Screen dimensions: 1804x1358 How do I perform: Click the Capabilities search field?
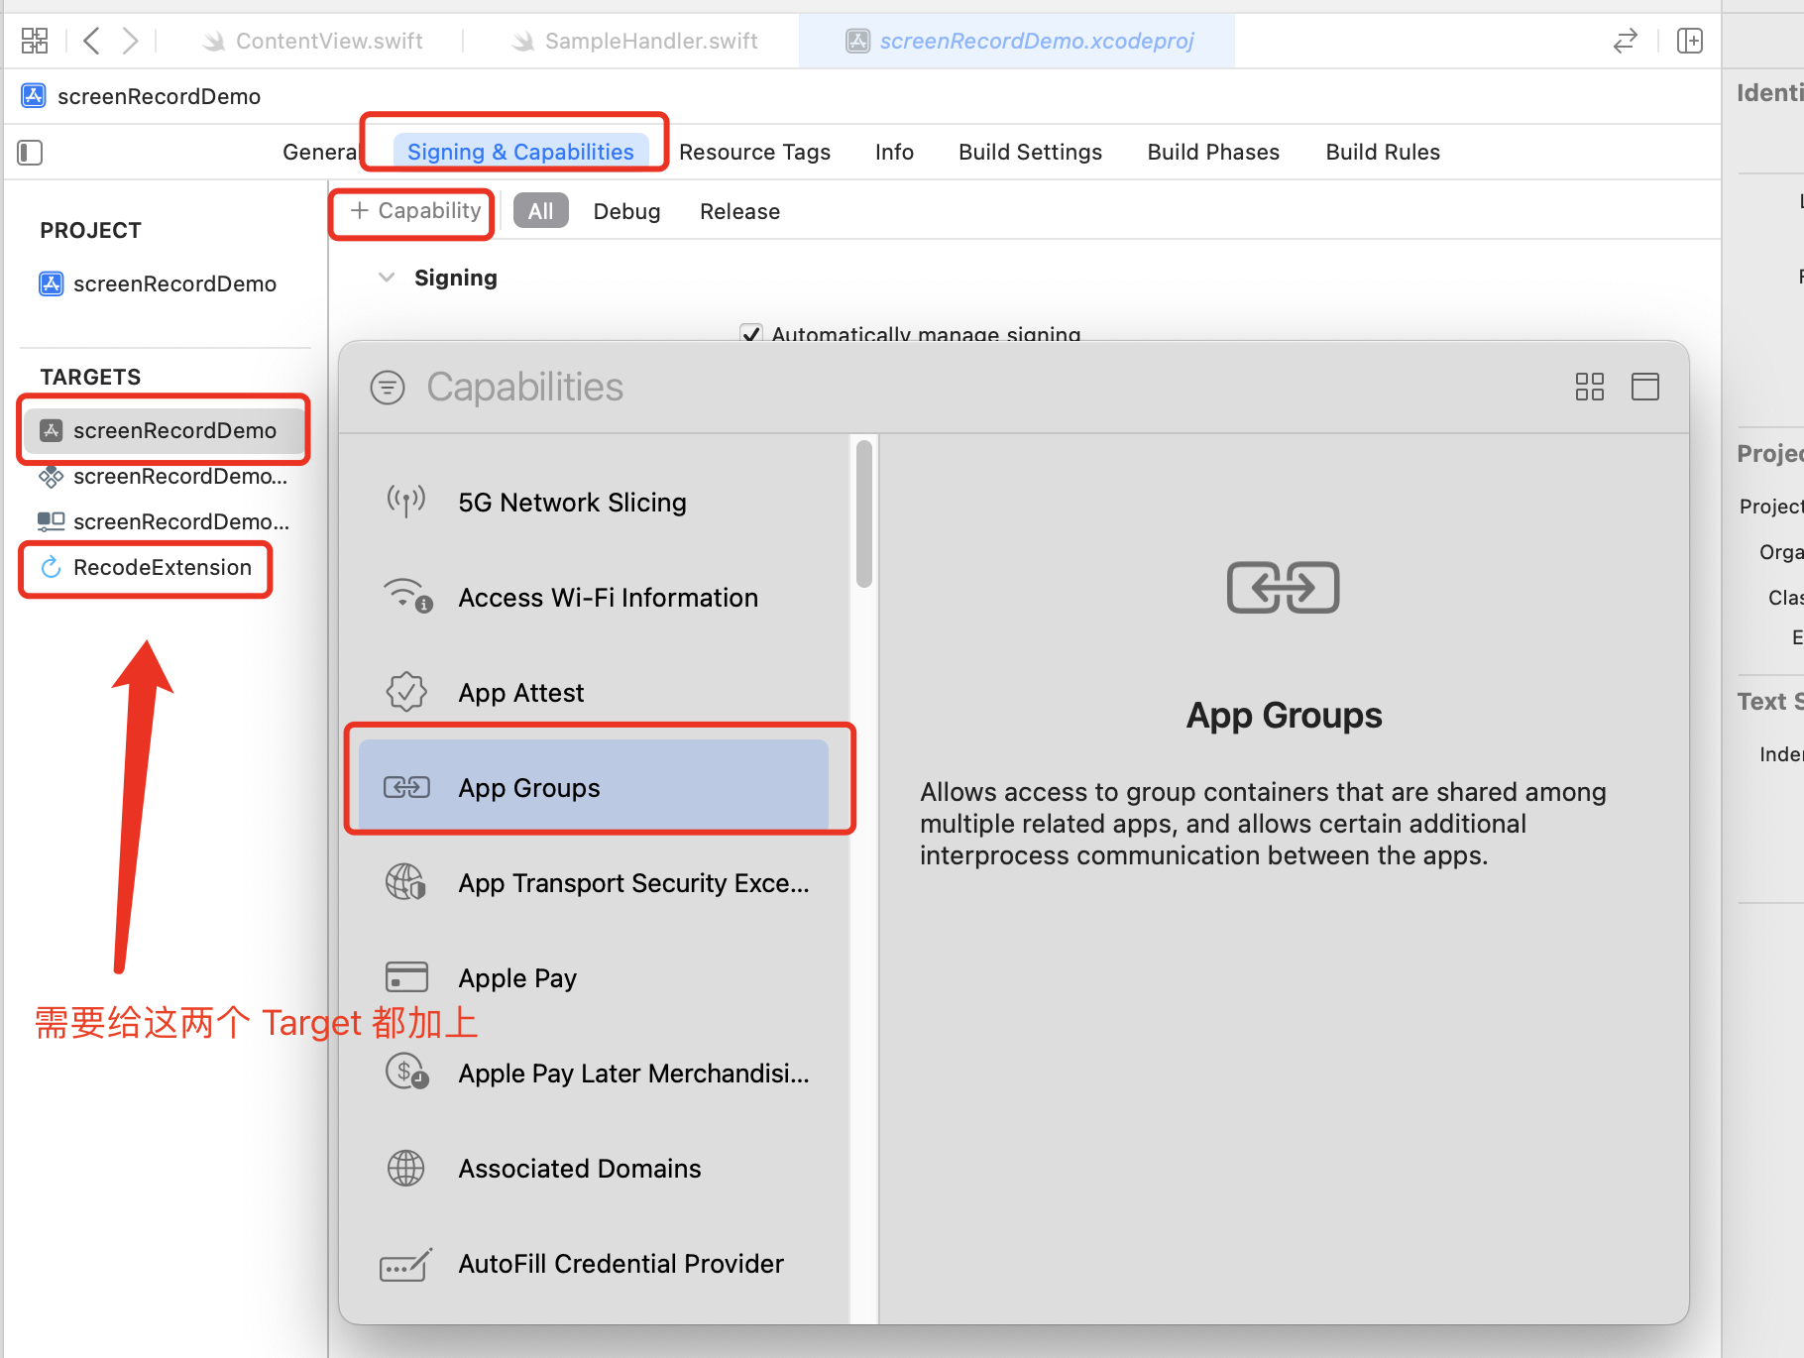tap(981, 388)
